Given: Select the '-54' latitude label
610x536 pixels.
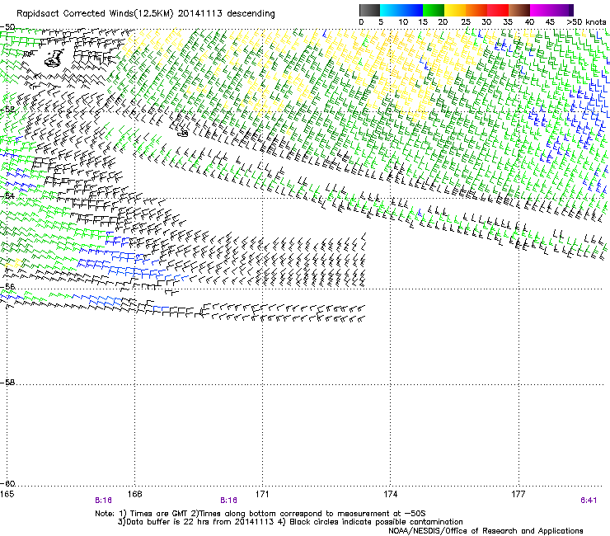Looking at the screenshot, I should [x=7, y=195].
